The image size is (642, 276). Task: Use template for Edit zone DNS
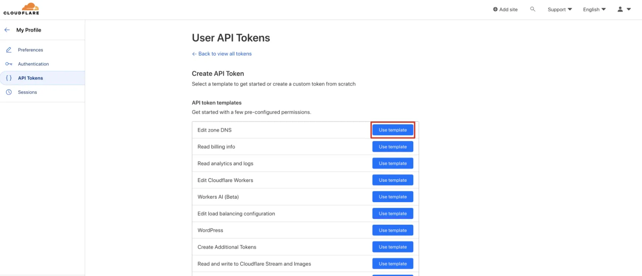[x=393, y=130]
